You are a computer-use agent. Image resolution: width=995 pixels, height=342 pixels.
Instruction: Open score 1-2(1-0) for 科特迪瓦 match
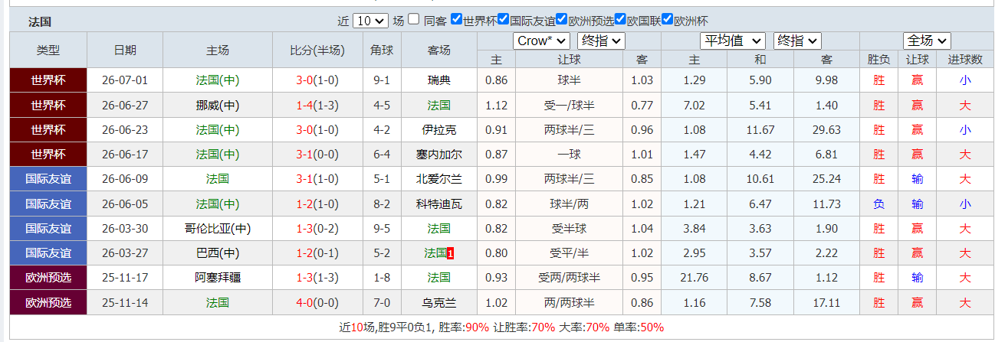pos(317,204)
